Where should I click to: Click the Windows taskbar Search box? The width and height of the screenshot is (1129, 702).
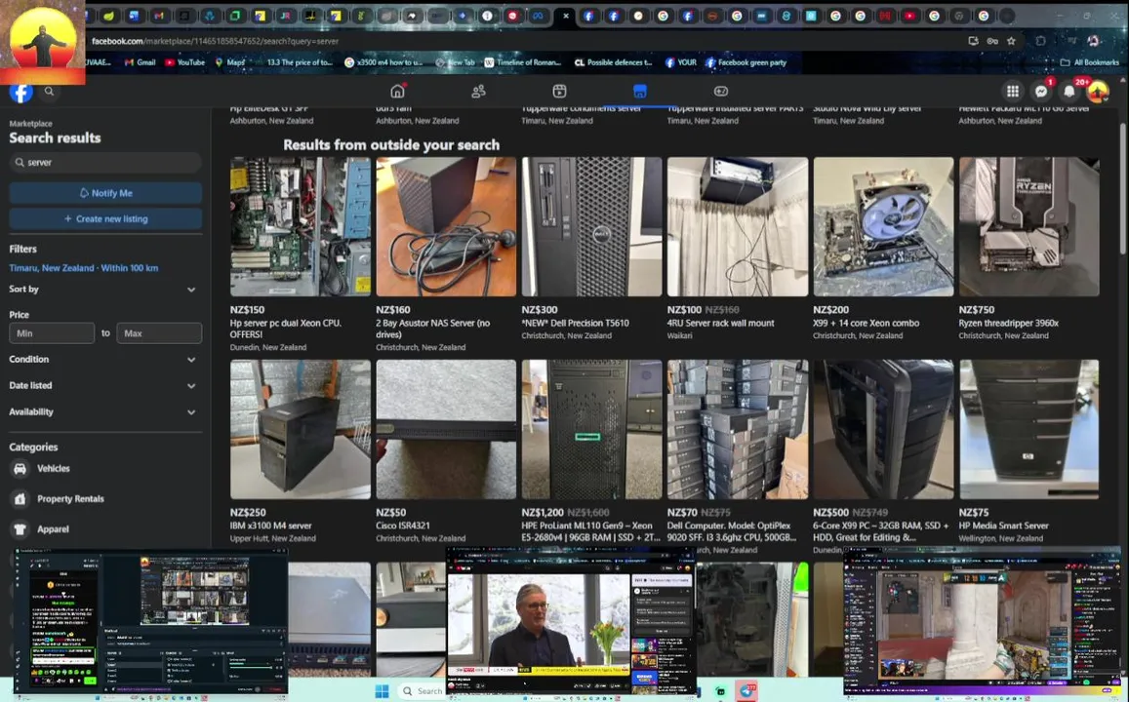coord(421,691)
